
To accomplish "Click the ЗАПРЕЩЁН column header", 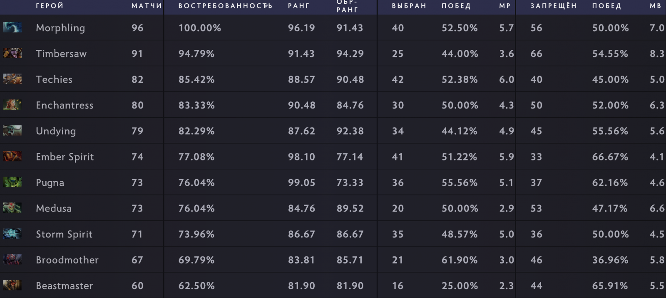I will 553,6.
